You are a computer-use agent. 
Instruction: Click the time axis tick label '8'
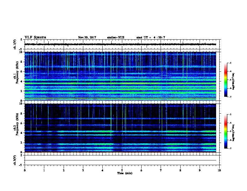coord(180,170)
